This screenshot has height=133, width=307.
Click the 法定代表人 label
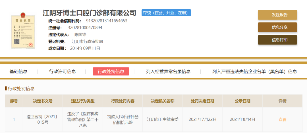click(59, 35)
